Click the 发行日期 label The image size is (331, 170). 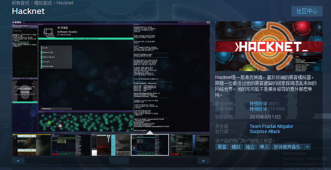pyautogui.click(x=225, y=117)
